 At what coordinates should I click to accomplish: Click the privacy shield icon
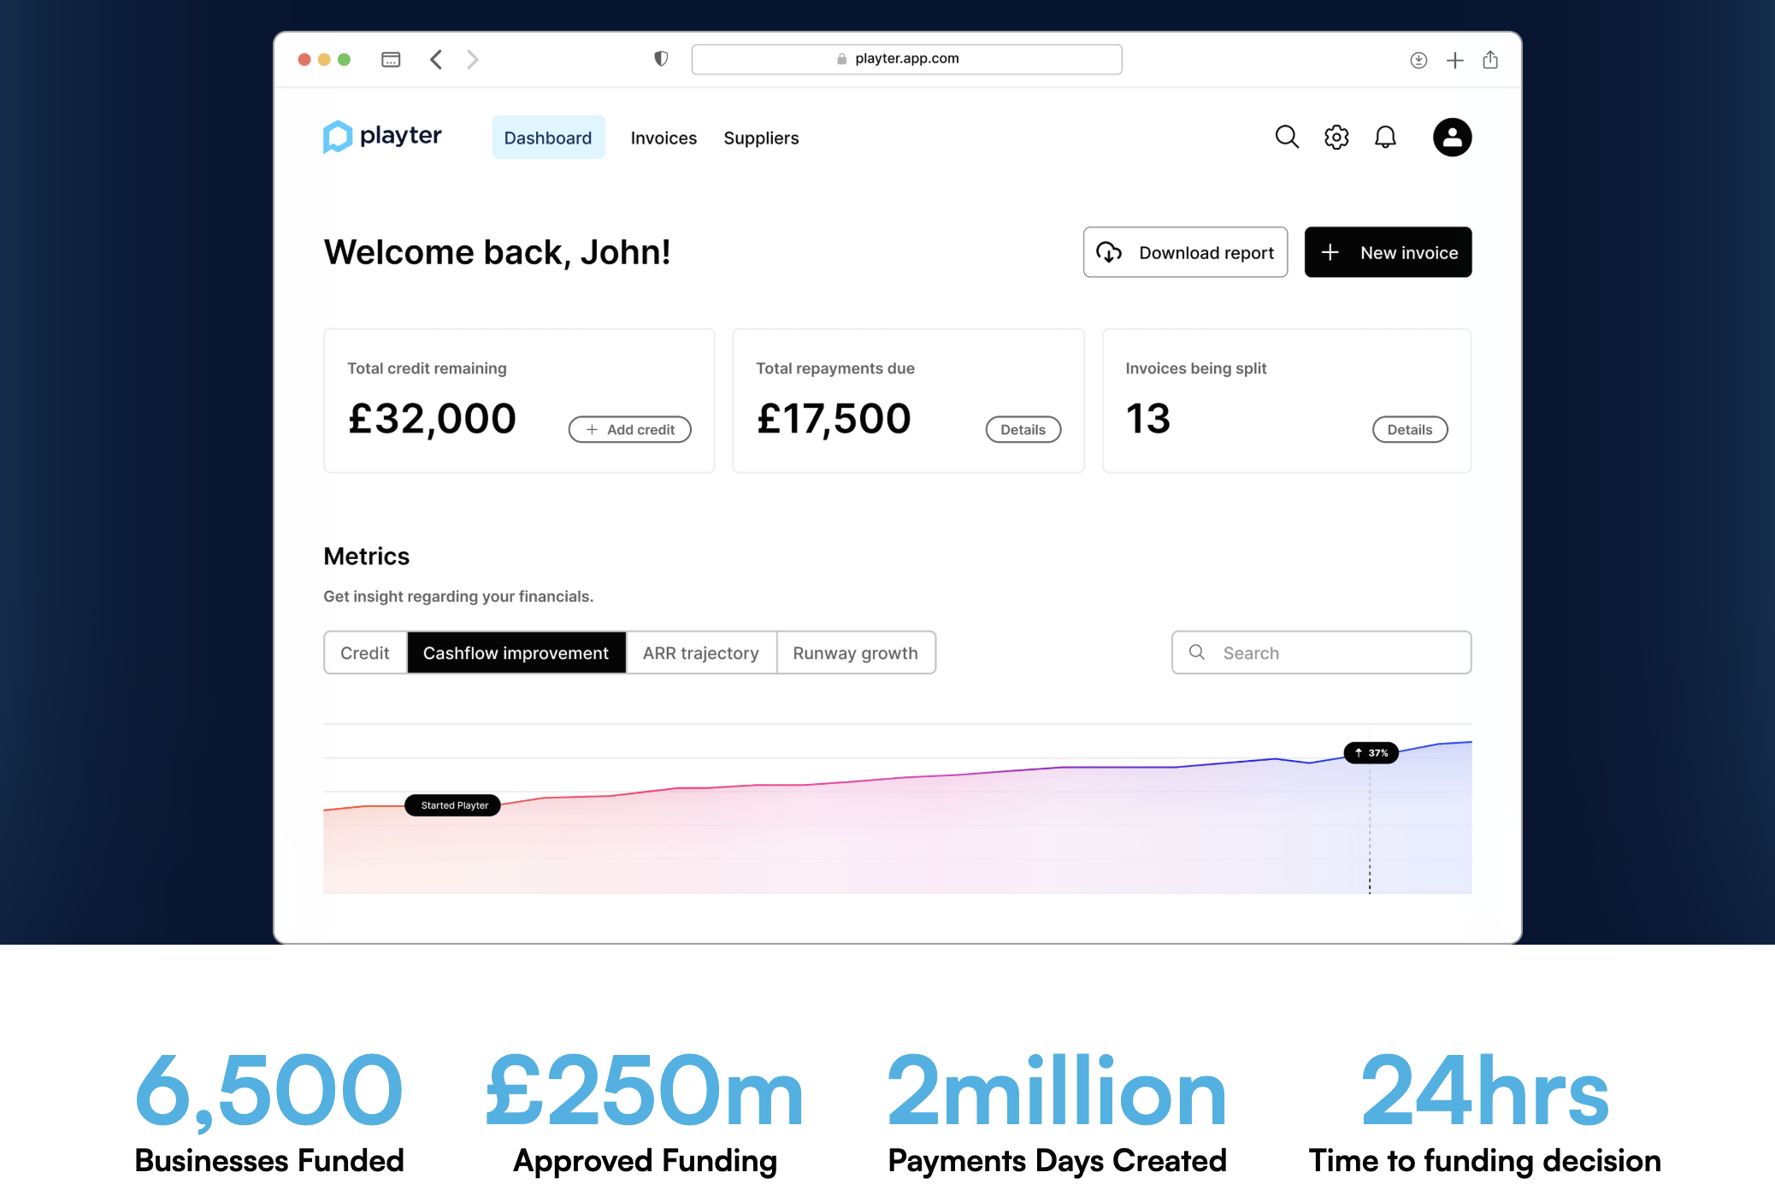click(661, 58)
